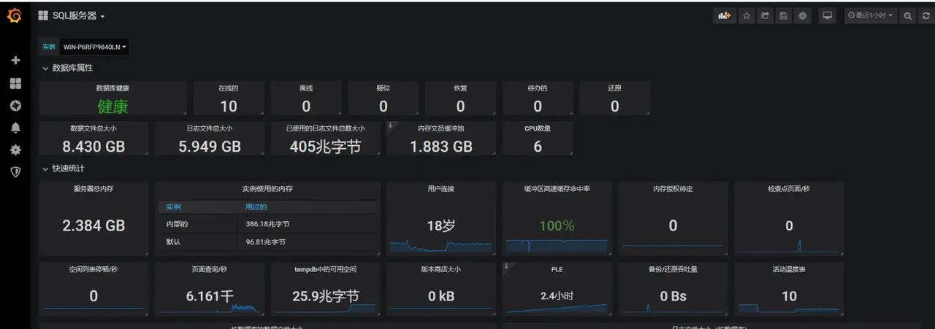Click the 服务器总内存 panel title
This screenshot has height=329, width=935.
[x=93, y=188]
